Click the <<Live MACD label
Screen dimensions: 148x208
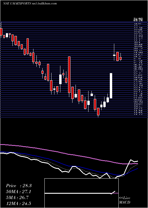click(x=125, y=200)
